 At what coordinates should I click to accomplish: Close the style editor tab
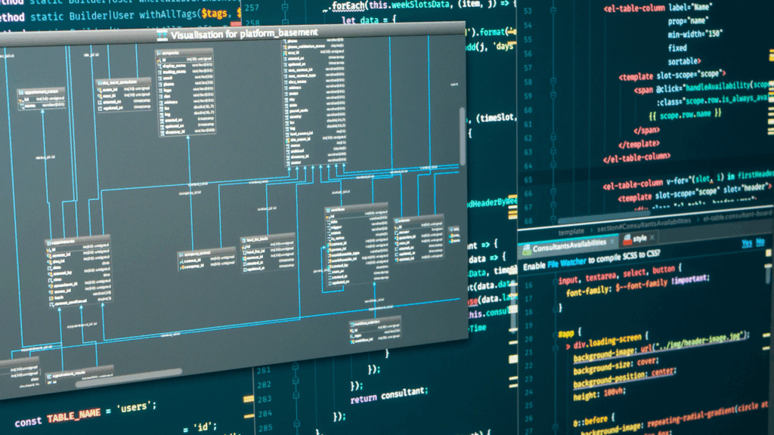[x=652, y=238]
